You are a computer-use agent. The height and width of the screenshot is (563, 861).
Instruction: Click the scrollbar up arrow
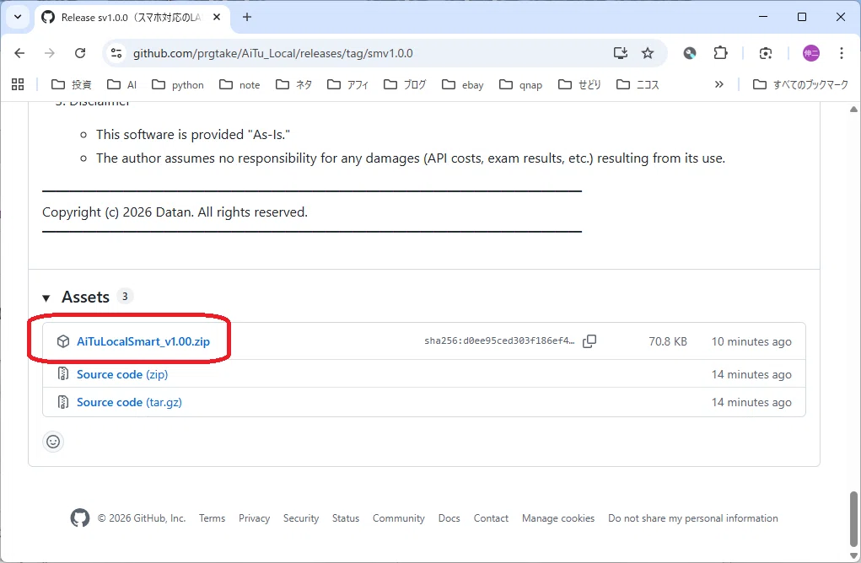pos(853,110)
